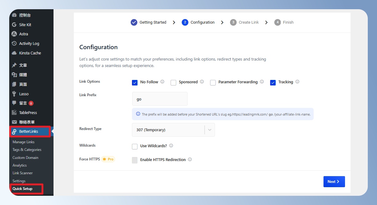This screenshot has width=377, height=205.
Task: Open the Quick Setup link
Action: tap(22, 189)
